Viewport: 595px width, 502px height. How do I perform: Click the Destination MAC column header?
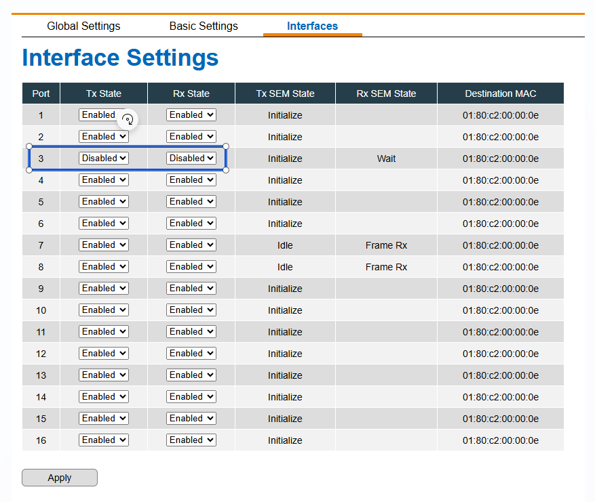coord(501,93)
